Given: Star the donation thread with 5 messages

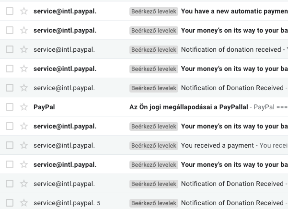Looking at the screenshot, I should 24,203.
